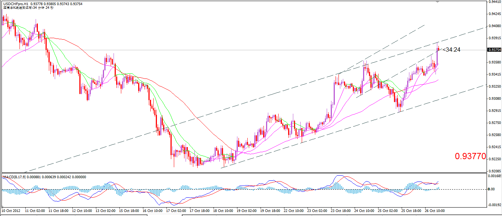The width and height of the screenshot is (502, 216).
Task: Click the 0.93080 price axis label
Action: click(494, 99)
